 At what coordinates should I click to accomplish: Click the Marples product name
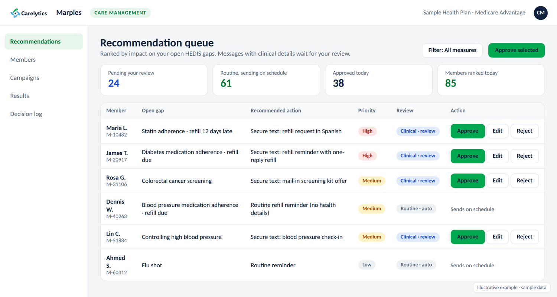tap(69, 13)
